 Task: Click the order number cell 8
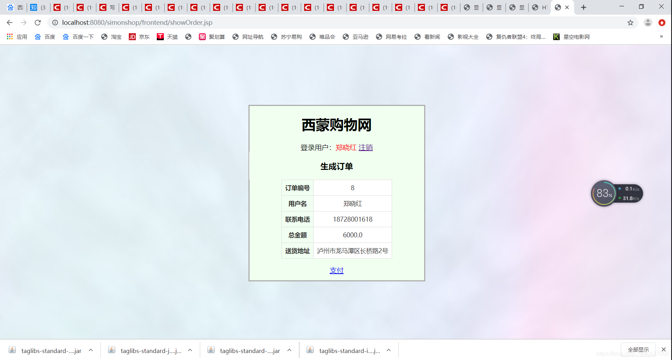pyautogui.click(x=352, y=188)
